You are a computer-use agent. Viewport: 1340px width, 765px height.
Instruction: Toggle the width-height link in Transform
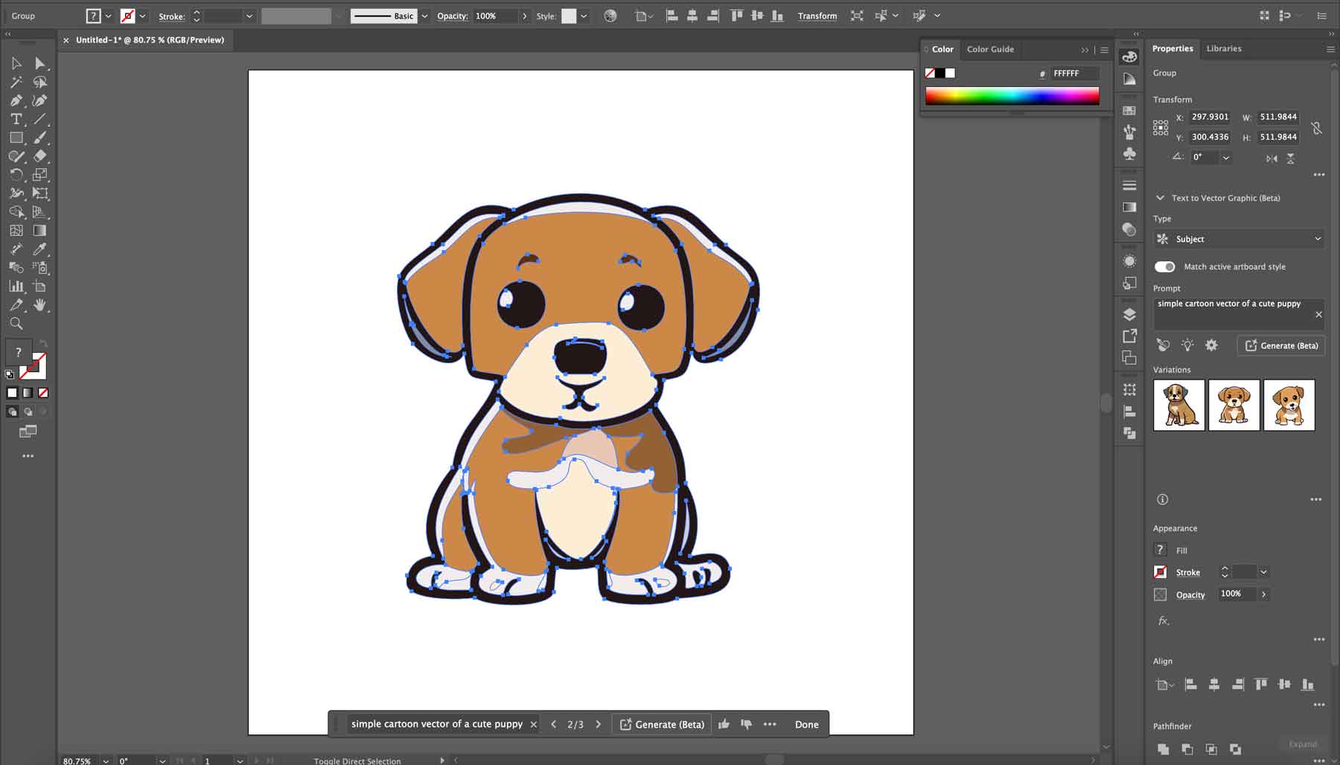pyautogui.click(x=1316, y=127)
